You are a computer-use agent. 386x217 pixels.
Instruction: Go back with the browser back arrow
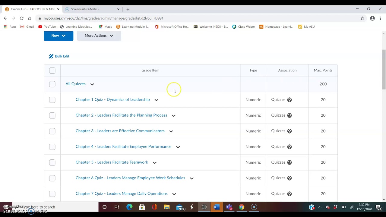[5, 18]
